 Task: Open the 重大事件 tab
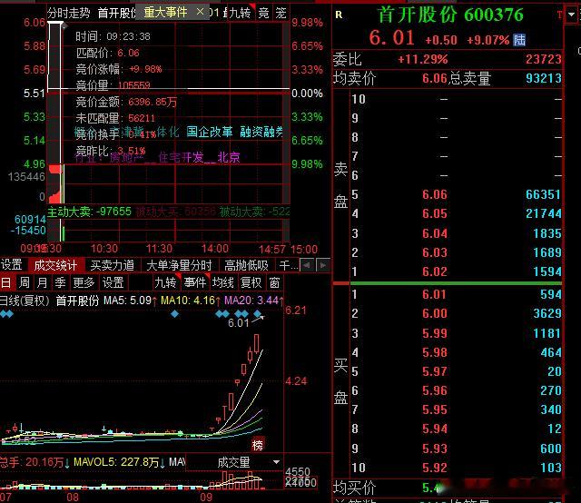[x=165, y=13]
